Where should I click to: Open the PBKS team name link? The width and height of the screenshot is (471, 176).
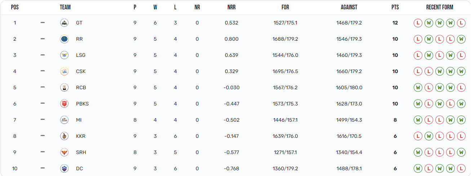(x=82, y=104)
